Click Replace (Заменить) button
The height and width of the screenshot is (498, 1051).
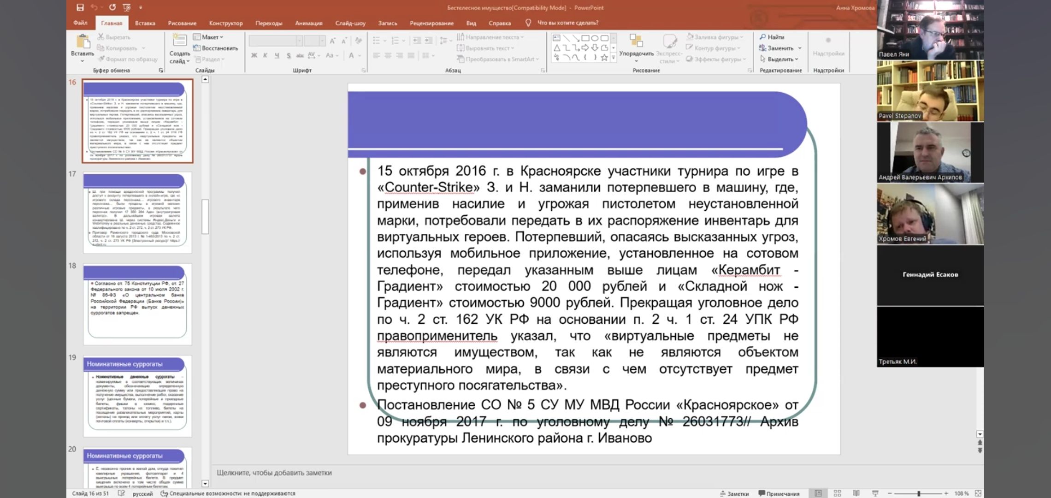tap(777, 48)
